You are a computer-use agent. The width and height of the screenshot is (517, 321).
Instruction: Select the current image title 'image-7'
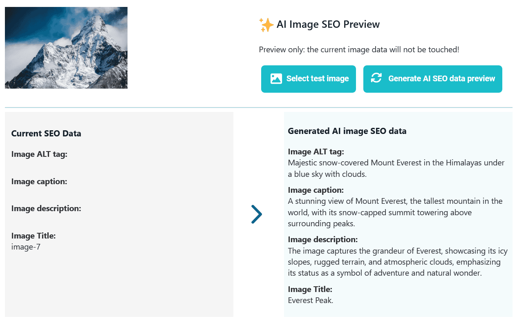[26, 247]
